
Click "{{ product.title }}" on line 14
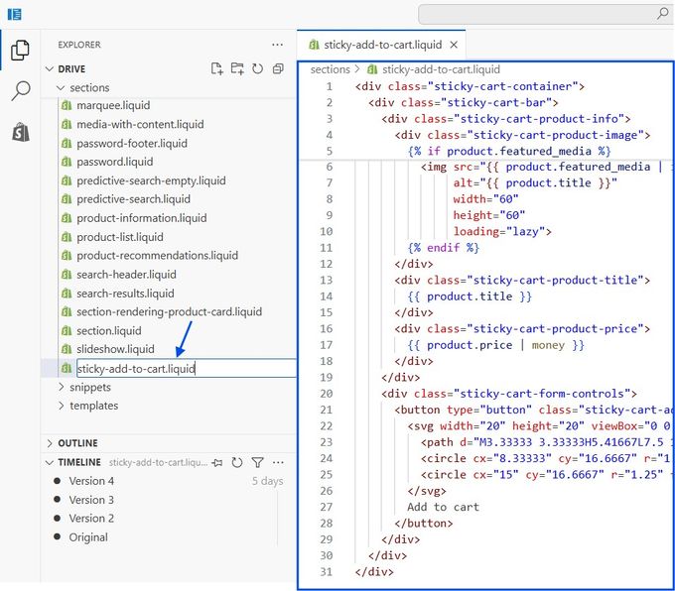tap(470, 296)
